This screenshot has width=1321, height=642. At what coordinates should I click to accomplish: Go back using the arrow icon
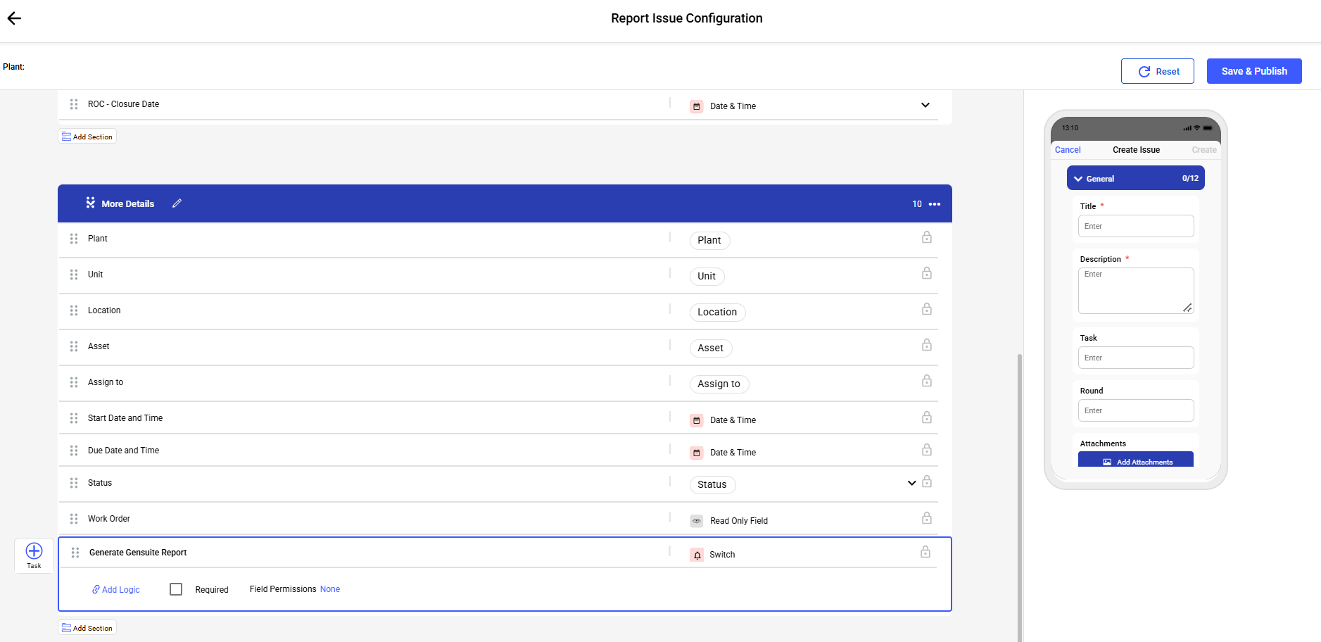14,18
